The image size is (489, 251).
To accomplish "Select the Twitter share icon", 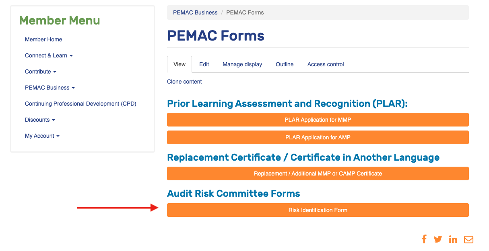I will (x=438, y=239).
